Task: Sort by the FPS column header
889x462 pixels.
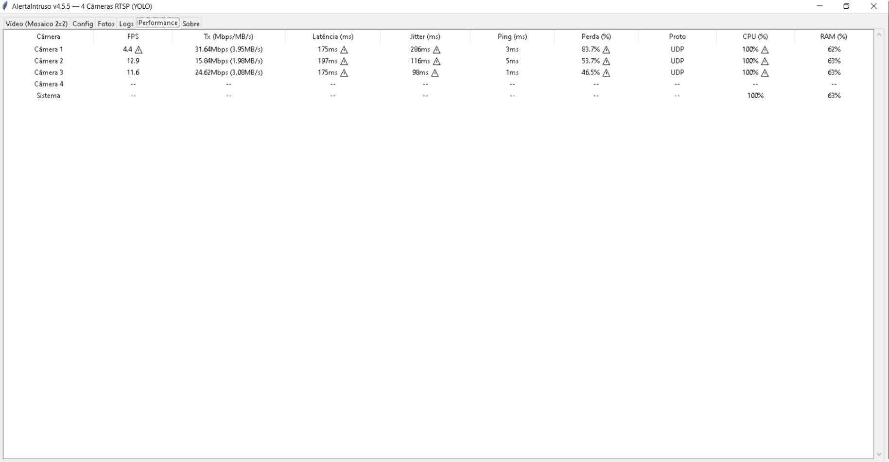Action: 133,36
